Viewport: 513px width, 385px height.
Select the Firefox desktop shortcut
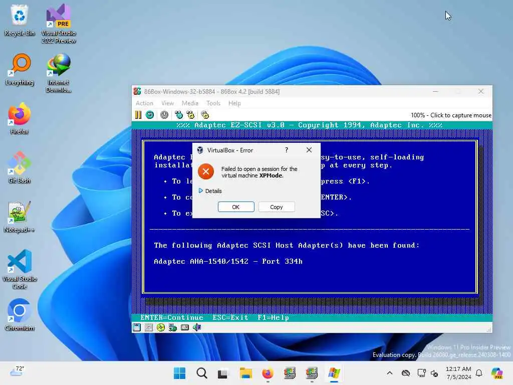(20, 118)
